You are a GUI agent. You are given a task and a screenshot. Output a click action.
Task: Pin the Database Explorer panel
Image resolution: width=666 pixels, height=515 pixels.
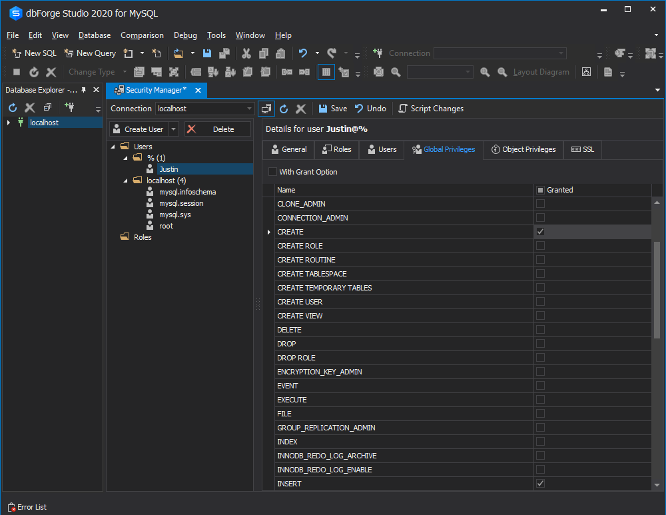pyautogui.click(x=84, y=90)
